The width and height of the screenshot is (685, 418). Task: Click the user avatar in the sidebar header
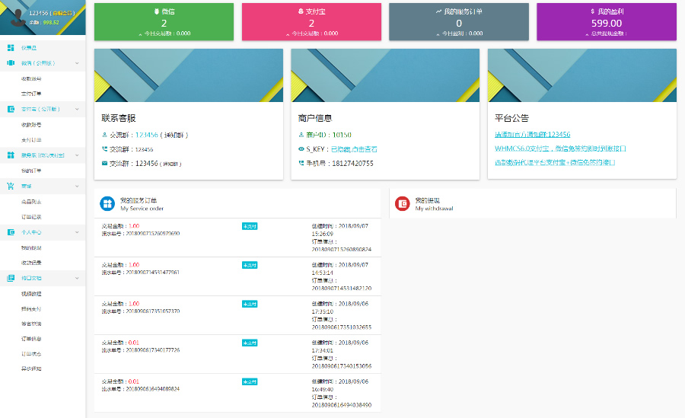pyautogui.click(x=13, y=18)
